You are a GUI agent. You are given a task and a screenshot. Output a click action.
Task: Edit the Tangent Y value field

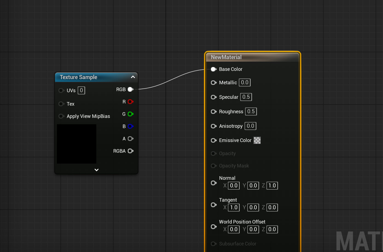(x=253, y=207)
